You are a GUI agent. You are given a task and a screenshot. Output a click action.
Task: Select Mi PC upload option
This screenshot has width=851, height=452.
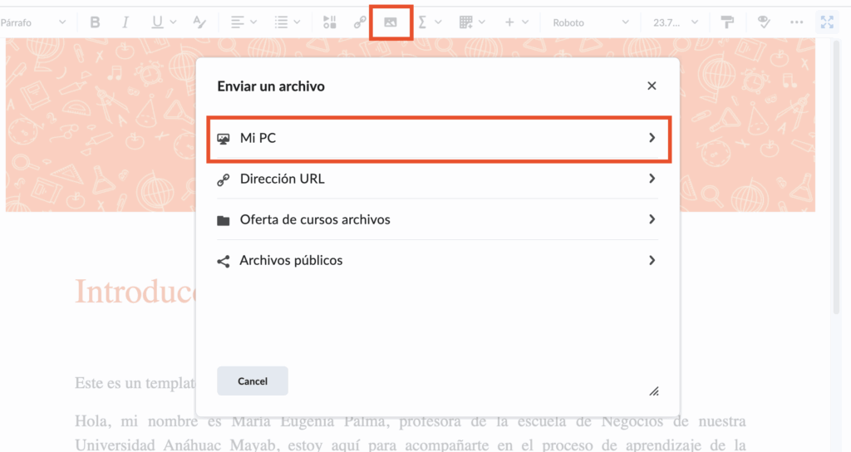(438, 138)
